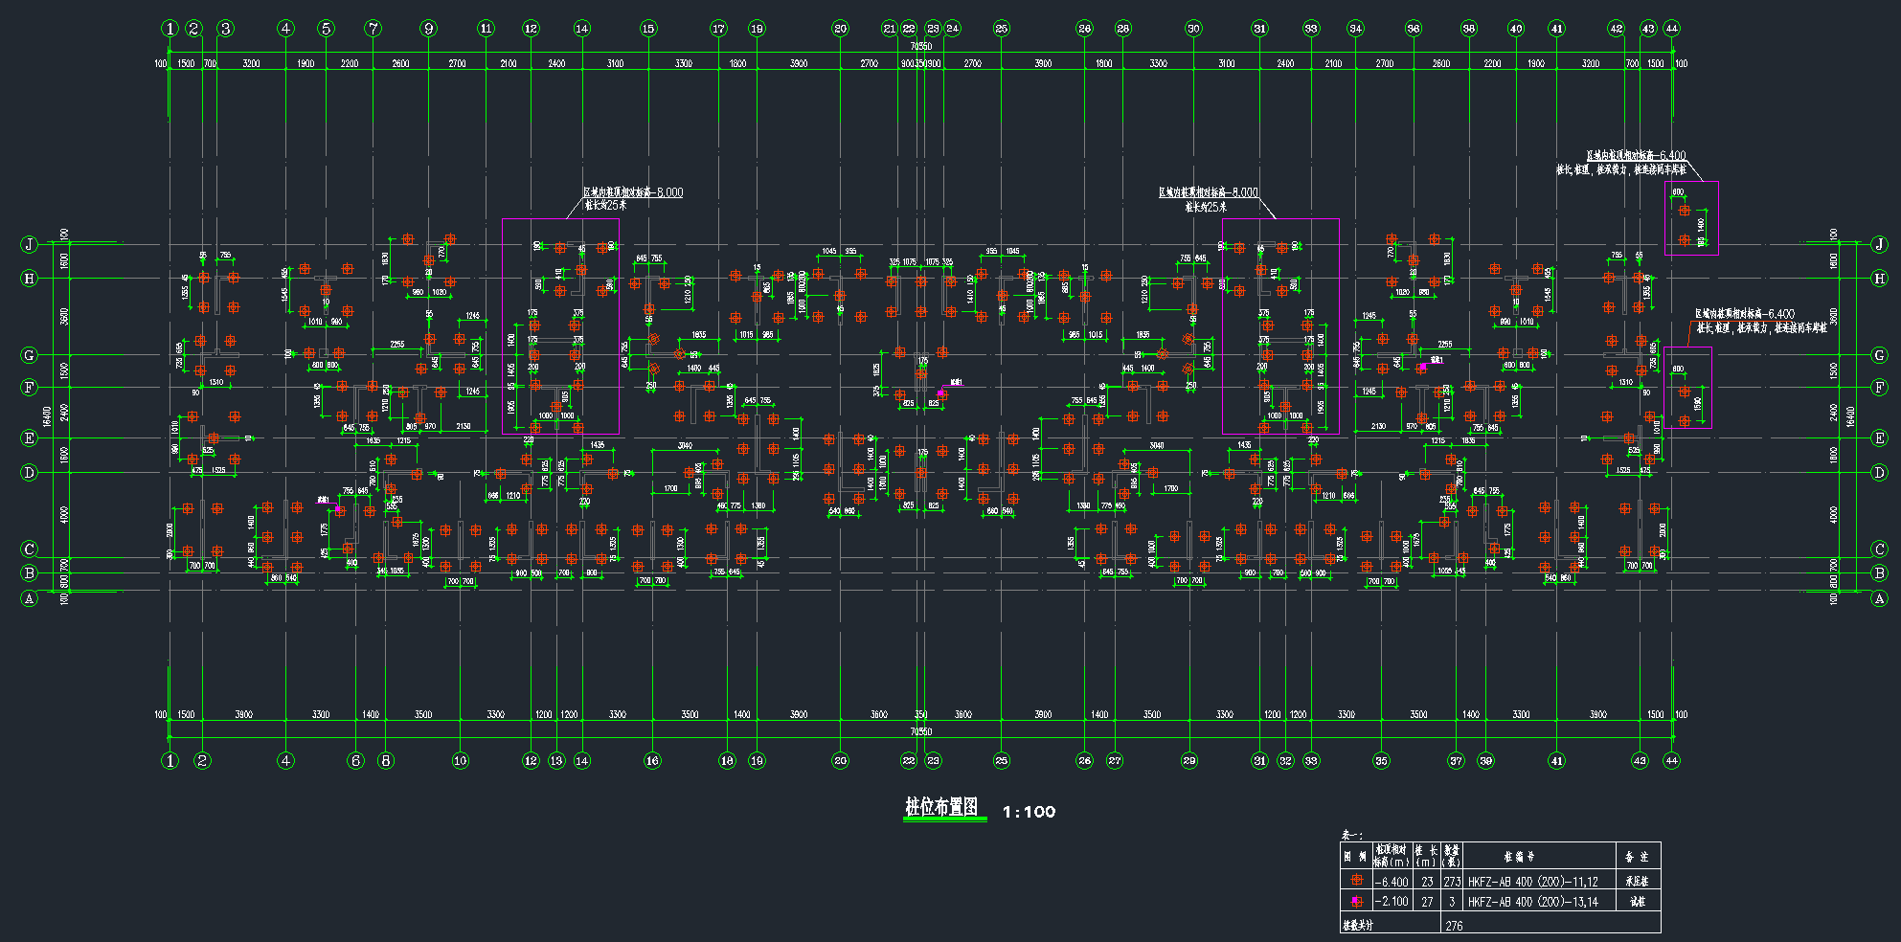Click orange pile symbol in legend table

tap(1356, 881)
